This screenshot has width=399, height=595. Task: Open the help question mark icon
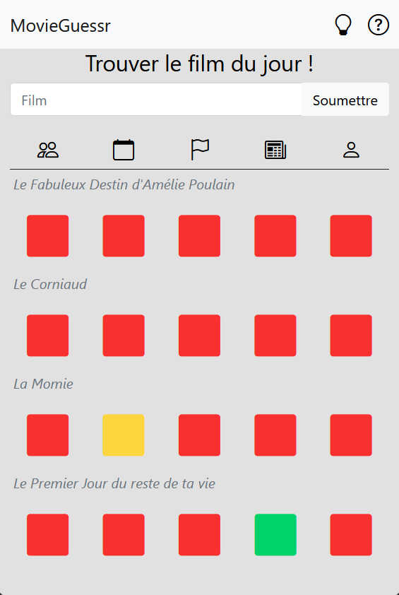[x=378, y=25]
